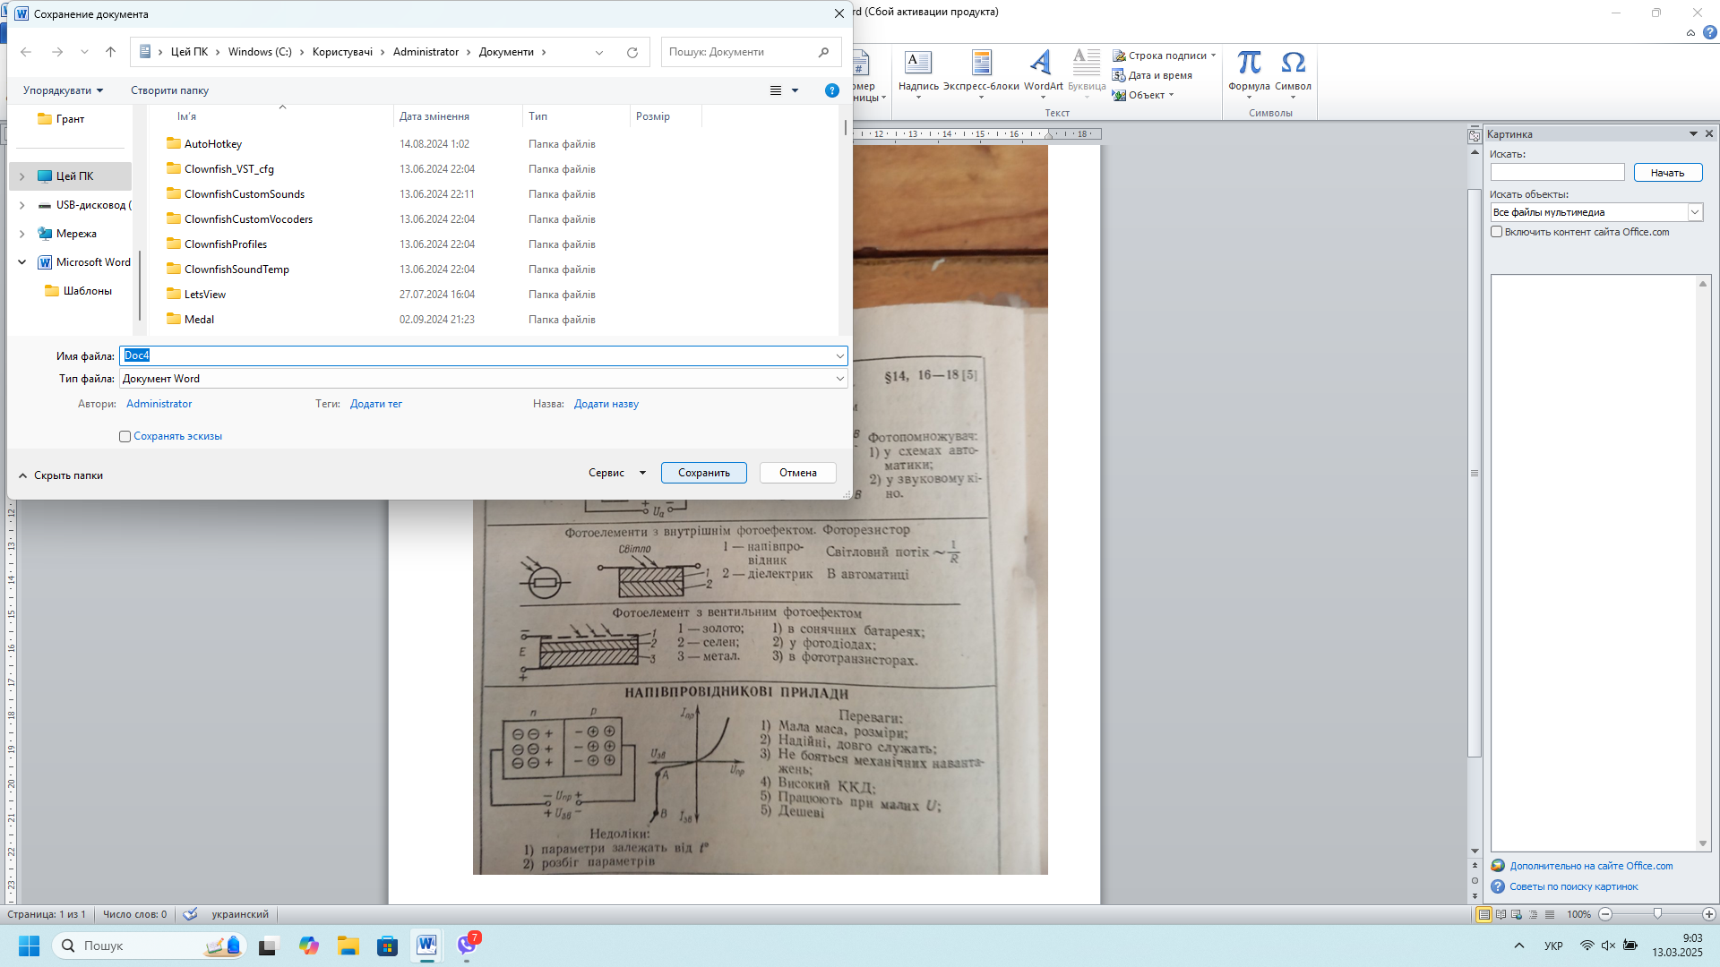Check Включить контент сайта Office.com
Image resolution: width=1720 pixels, height=967 pixels.
click(1497, 232)
